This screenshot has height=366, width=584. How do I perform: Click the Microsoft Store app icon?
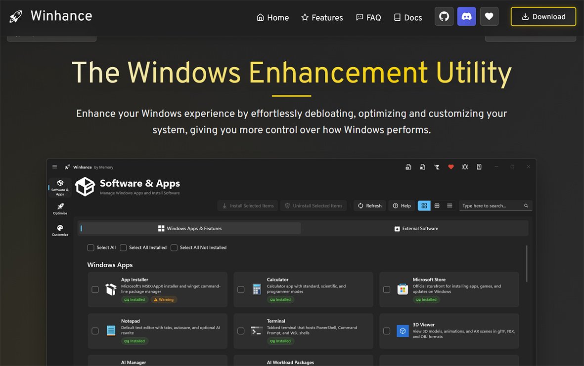point(403,289)
